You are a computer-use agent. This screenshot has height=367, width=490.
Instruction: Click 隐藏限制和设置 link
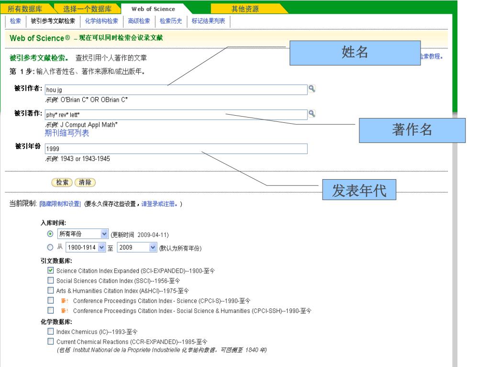click(60, 204)
